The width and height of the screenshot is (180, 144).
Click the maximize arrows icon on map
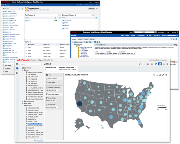click(x=163, y=75)
